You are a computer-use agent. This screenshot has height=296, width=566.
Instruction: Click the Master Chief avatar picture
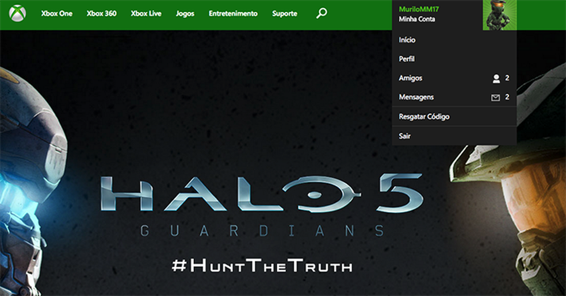point(500,15)
